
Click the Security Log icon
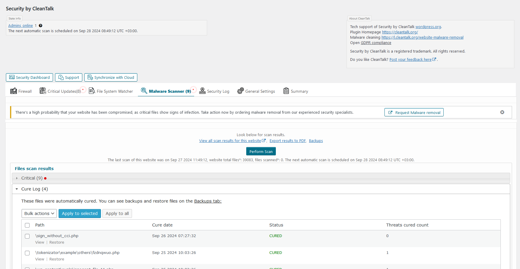(x=202, y=91)
